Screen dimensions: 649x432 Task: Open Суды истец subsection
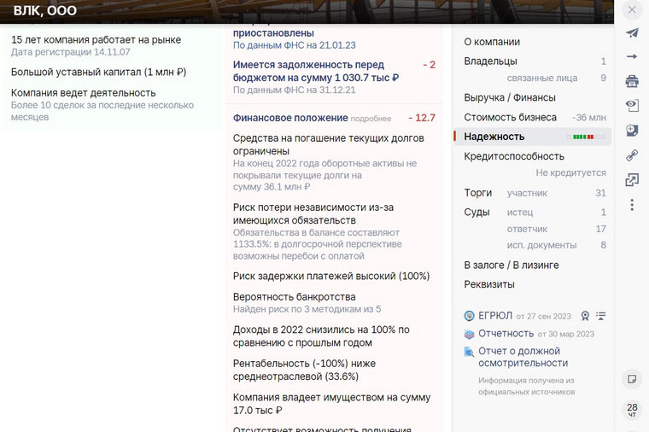[520, 213]
